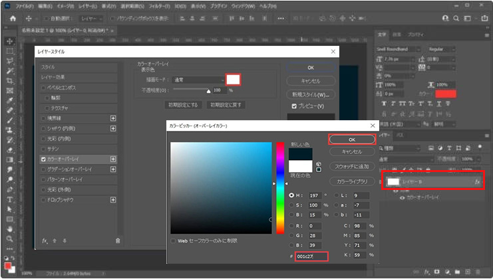Screen dimensions: 493x279
Task: Open the イメージ menu
Action: click(65, 6)
